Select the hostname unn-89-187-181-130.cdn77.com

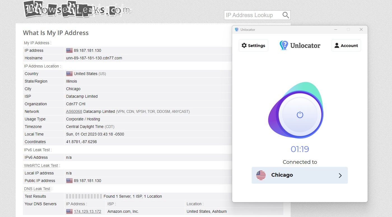pyautogui.click(x=94, y=58)
